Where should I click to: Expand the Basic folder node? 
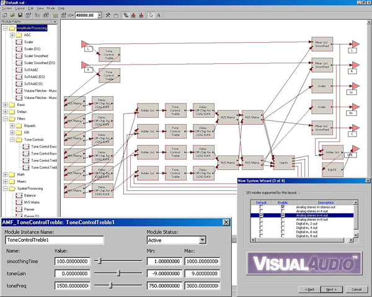click(5, 105)
